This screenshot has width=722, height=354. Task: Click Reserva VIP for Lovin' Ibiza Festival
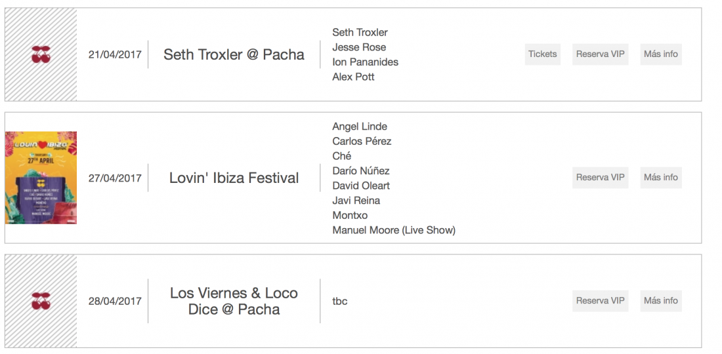[600, 178]
